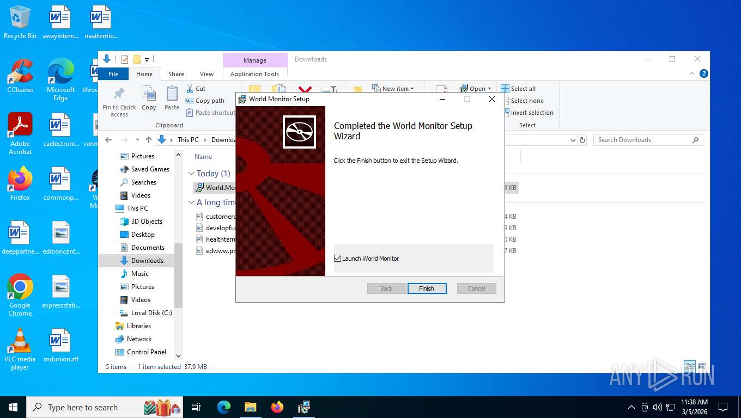The image size is (741, 418).
Task: Open Local Disk (C:) in tree
Action: click(145, 313)
